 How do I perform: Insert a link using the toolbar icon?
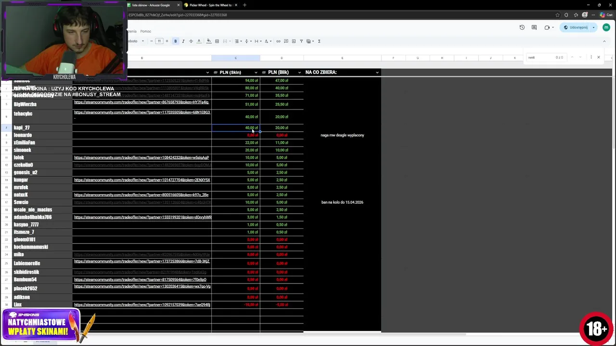pos(278,41)
